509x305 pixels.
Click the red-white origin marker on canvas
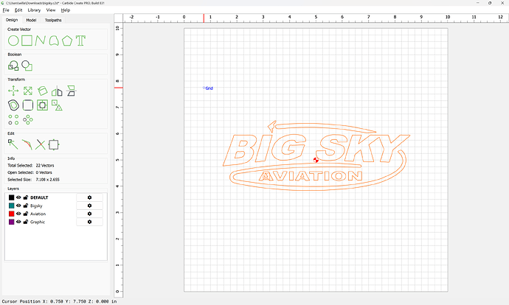(316, 160)
